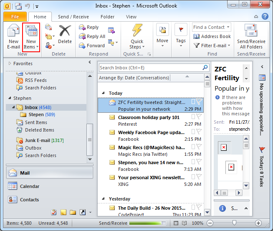Collapse the navigation pane arrow
273x231 pixels.
pos(90,62)
